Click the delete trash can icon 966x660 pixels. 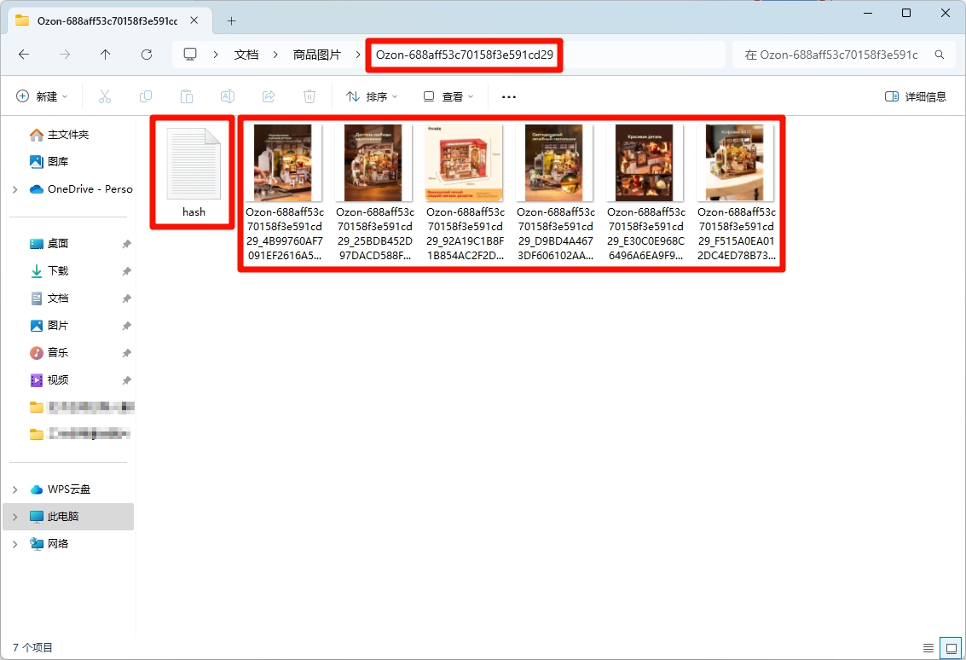(309, 97)
